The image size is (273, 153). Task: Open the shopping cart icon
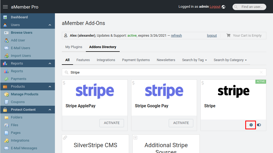tap(228, 35)
